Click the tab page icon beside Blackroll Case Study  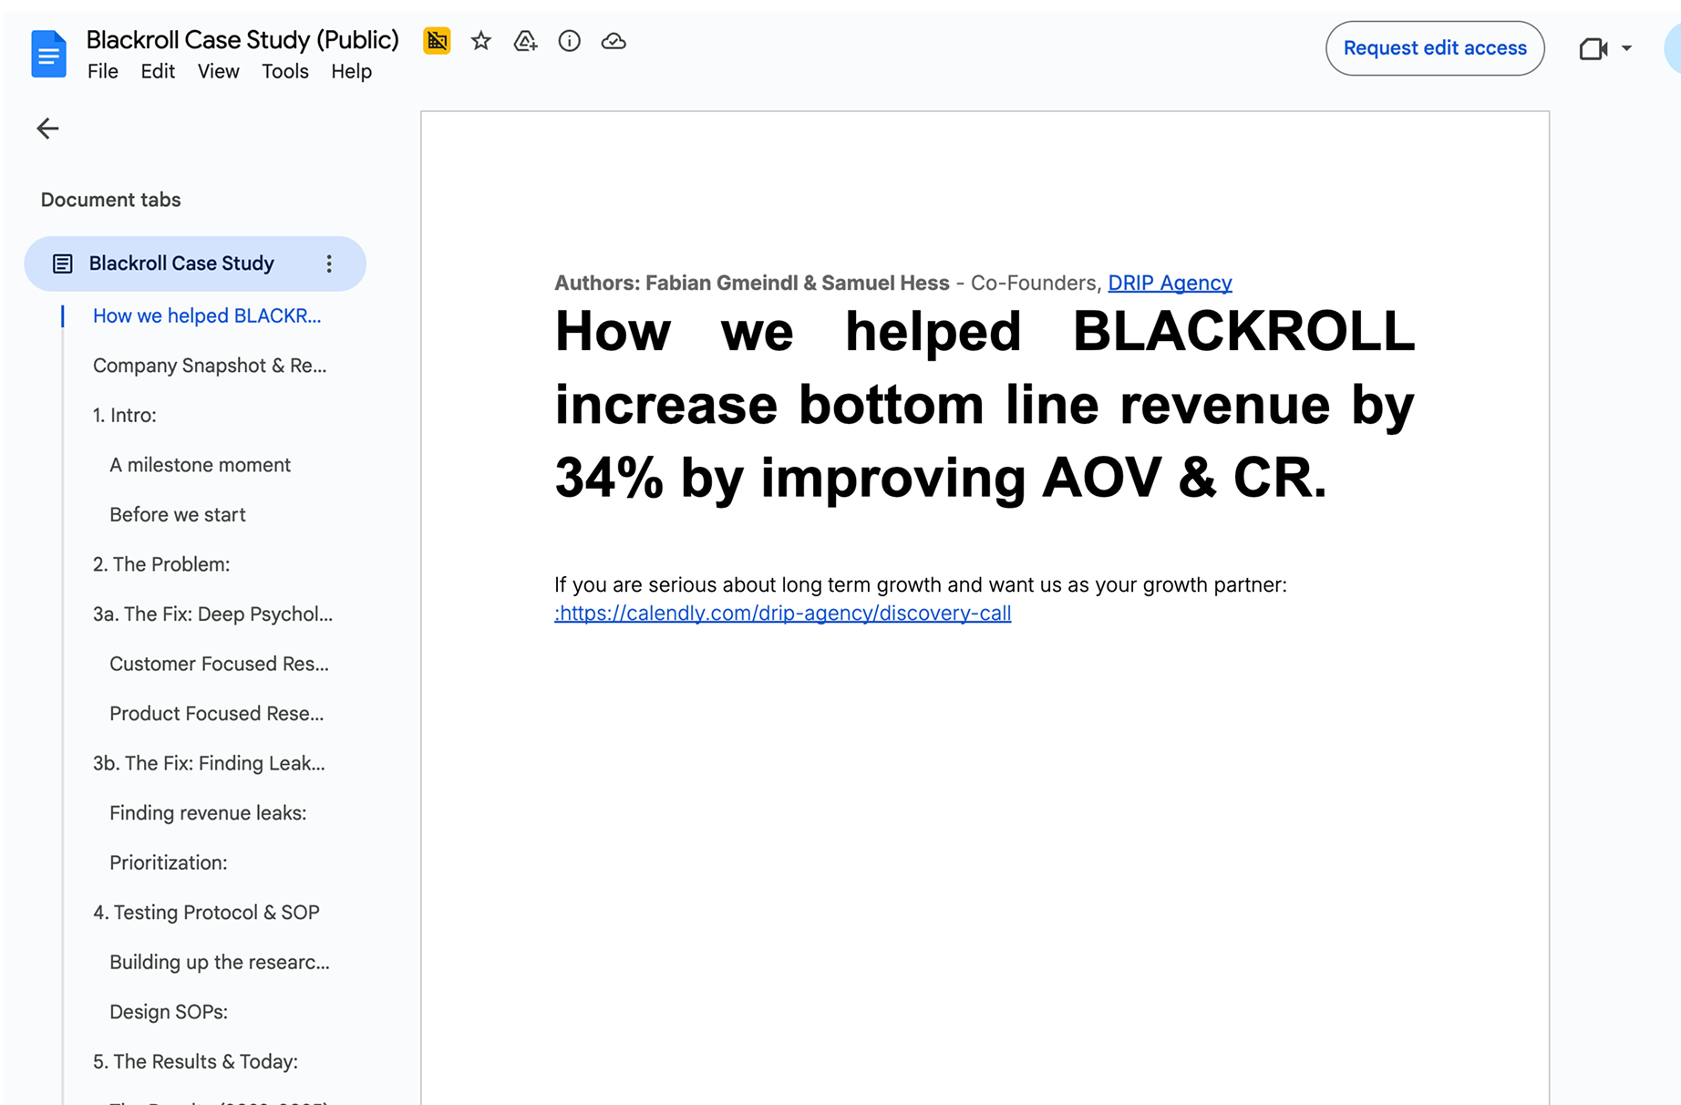click(62, 263)
